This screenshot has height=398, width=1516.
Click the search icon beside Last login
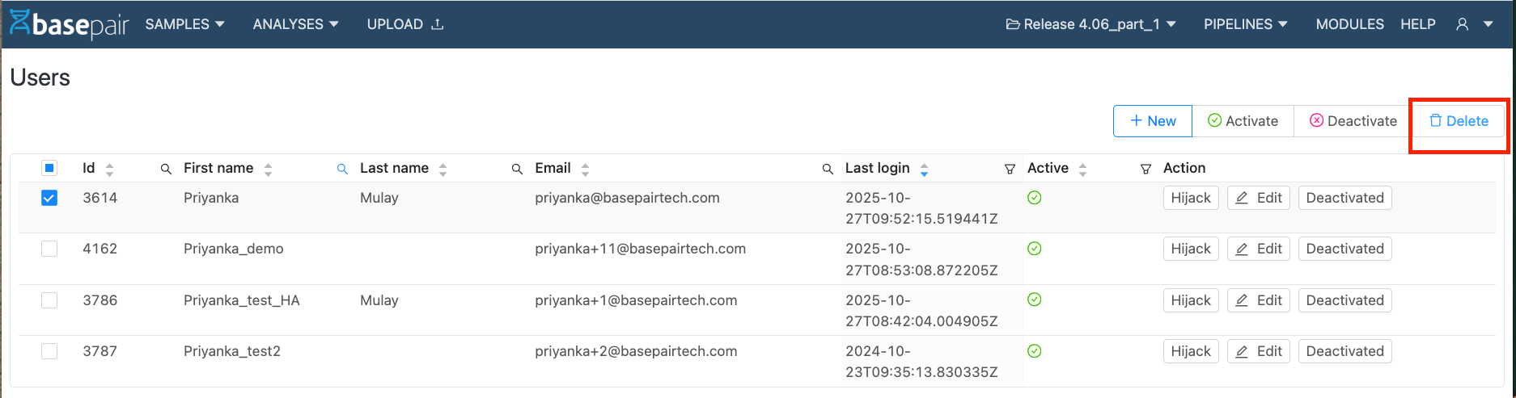coord(828,169)
